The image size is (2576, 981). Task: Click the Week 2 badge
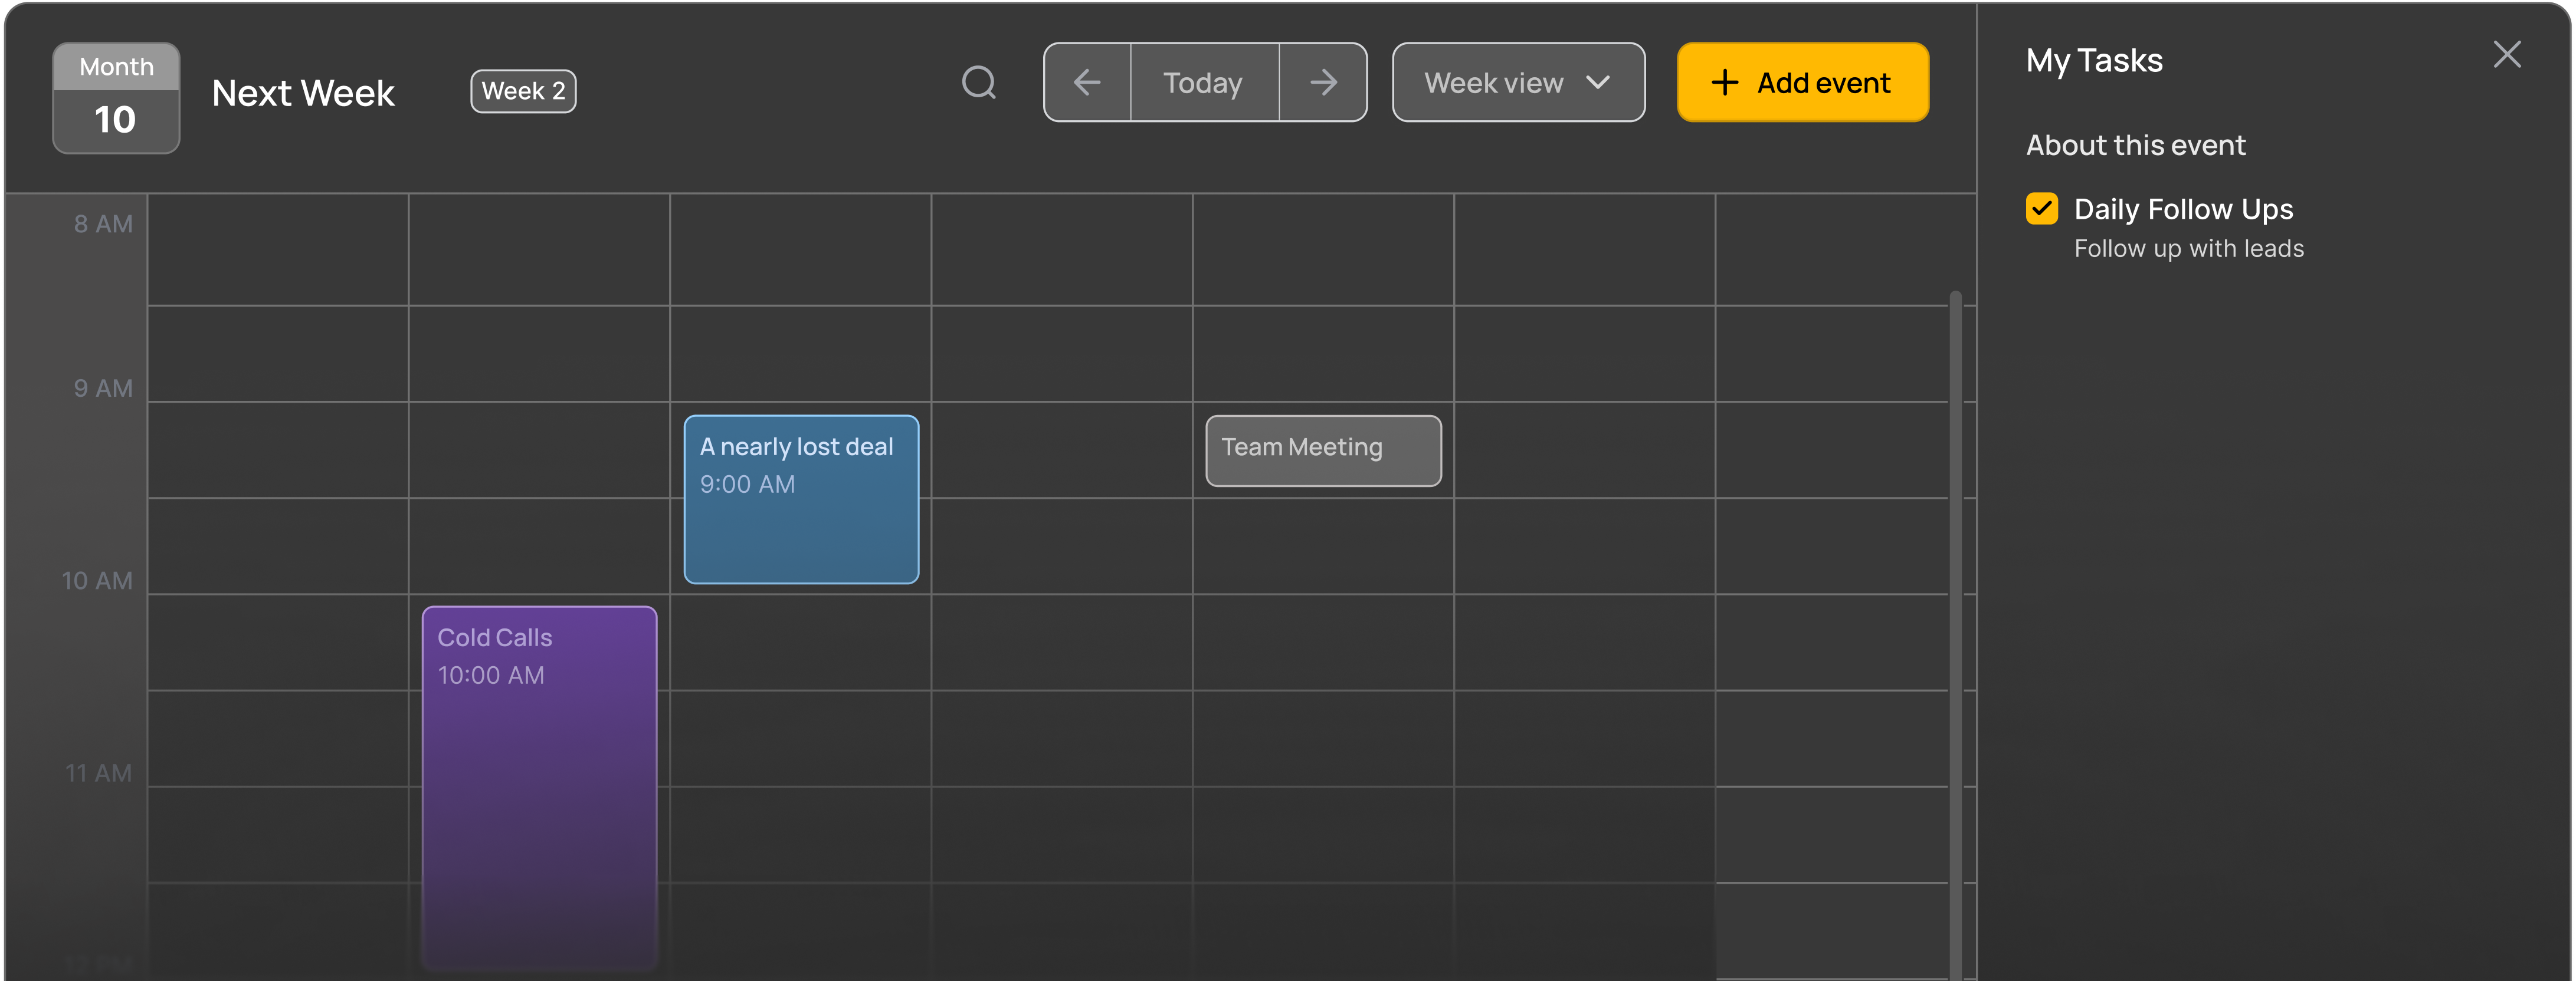[x=523, y=92]
